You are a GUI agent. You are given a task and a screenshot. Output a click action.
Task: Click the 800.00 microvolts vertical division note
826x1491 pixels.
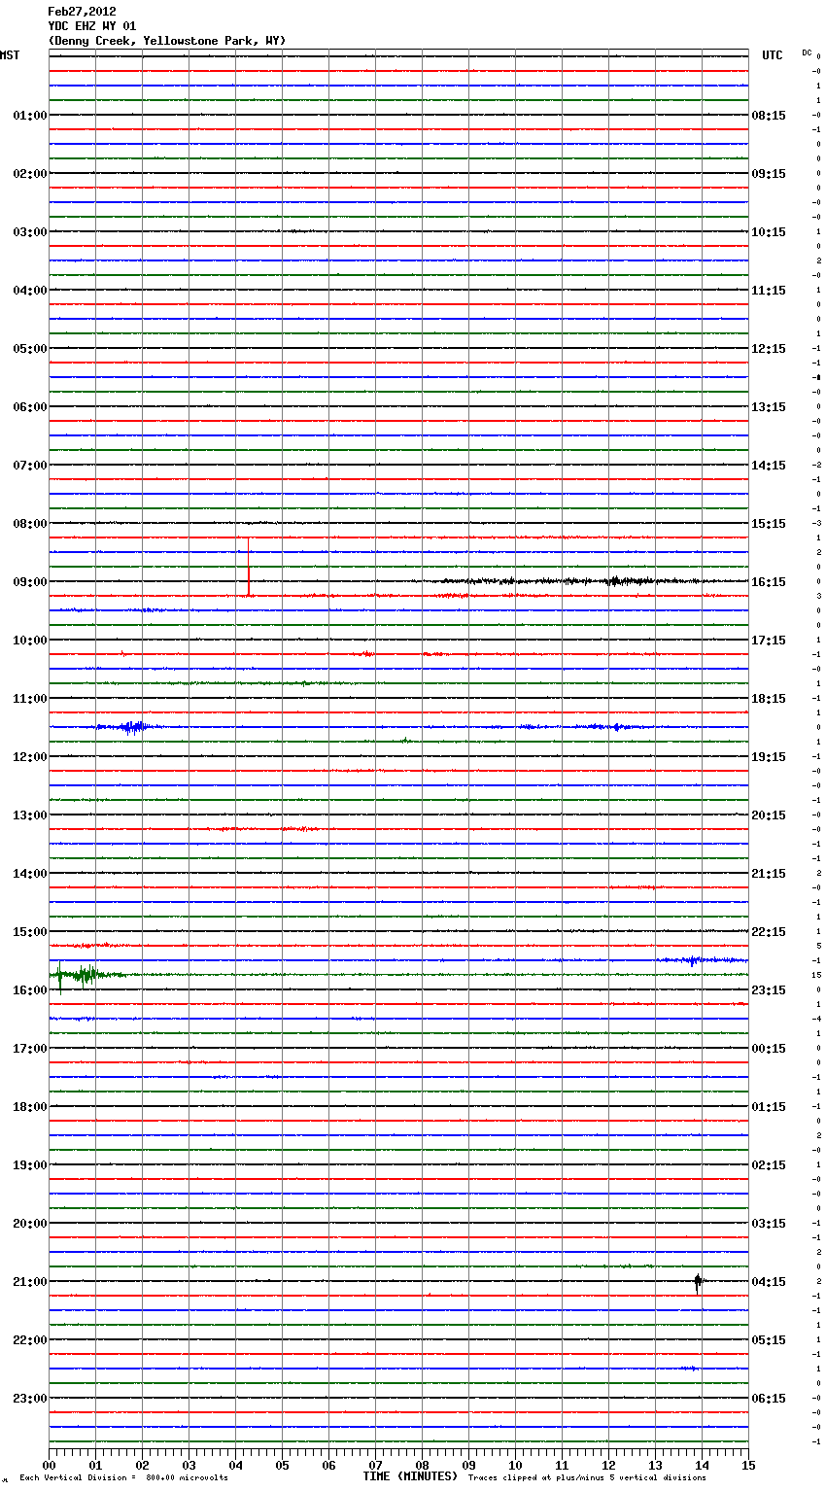[124, 1478]
